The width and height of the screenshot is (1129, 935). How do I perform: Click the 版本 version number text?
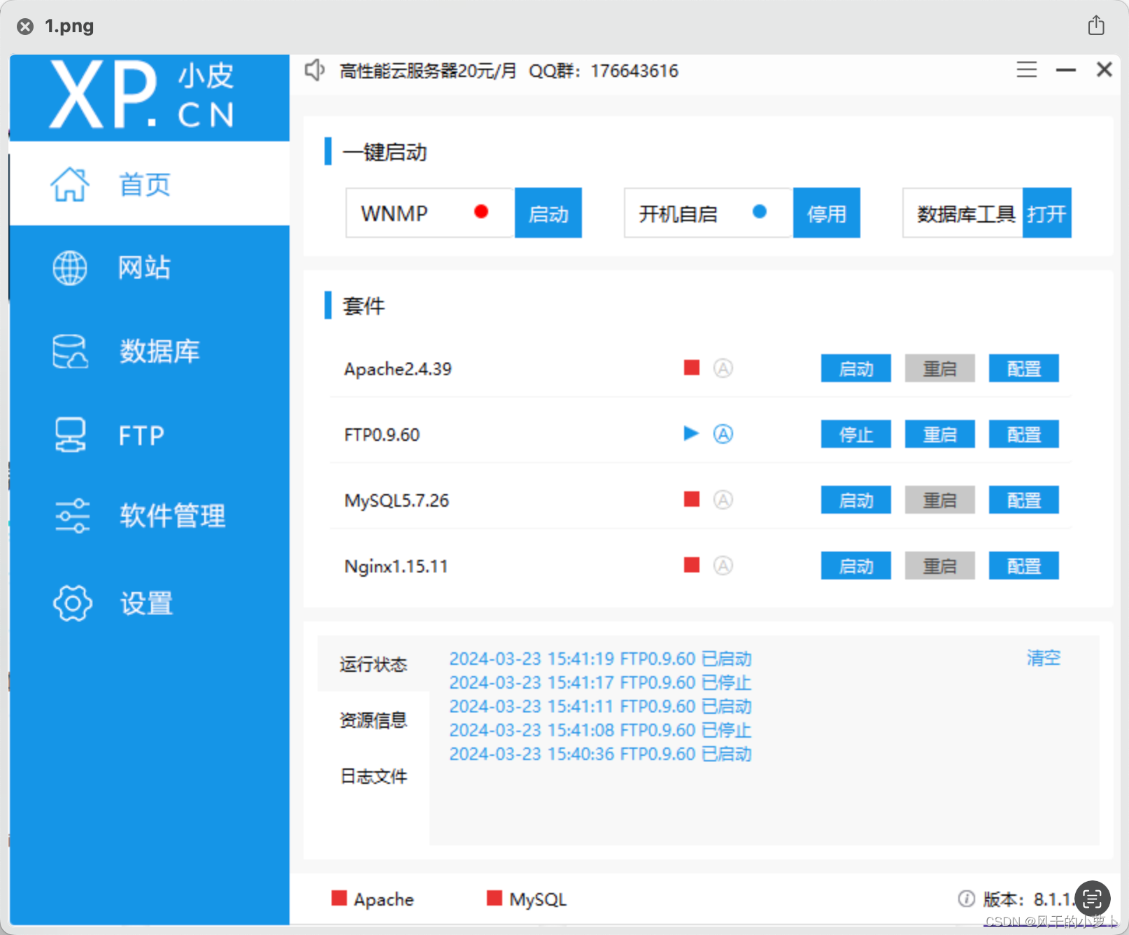pyautogui.click(x=1028, y=899)
